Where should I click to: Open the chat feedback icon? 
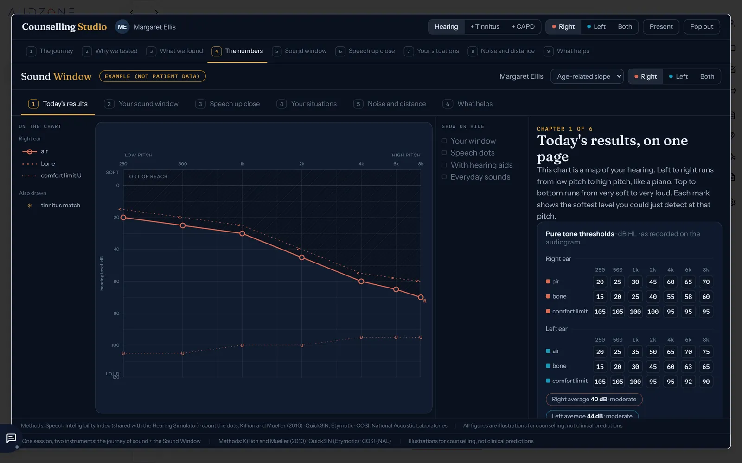coord(11,438)
